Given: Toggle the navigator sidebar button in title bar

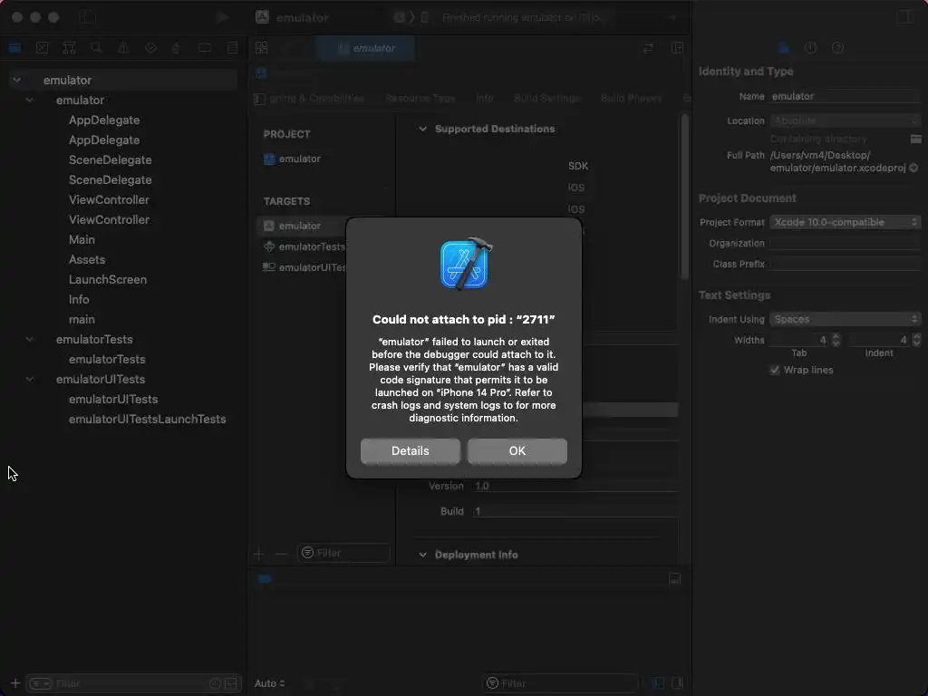Looking at the screenshot, I should click(x=88, y=17).
